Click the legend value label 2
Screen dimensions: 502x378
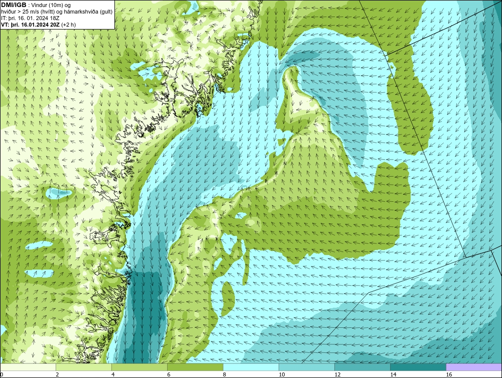click(x=57, y=374)
